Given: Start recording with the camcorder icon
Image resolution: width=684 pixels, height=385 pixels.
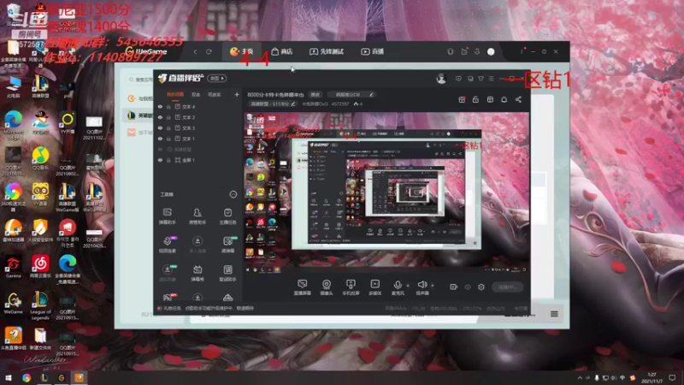Looking at the screenshot, I should 454,287.
